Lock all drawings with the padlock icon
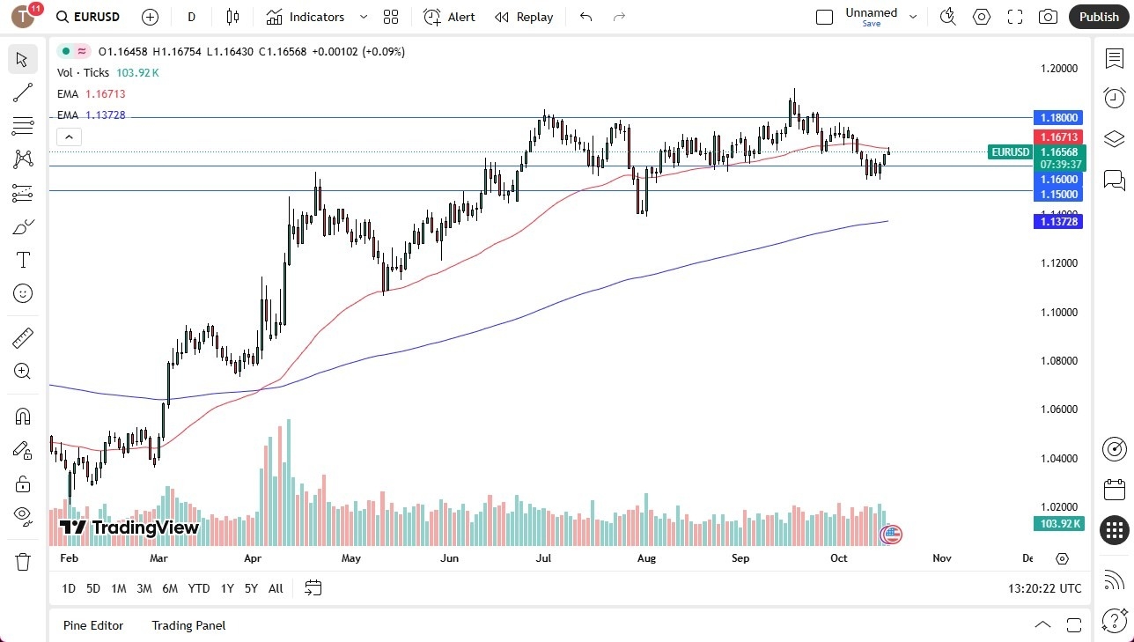1134x642 pixels. point(23,483)
